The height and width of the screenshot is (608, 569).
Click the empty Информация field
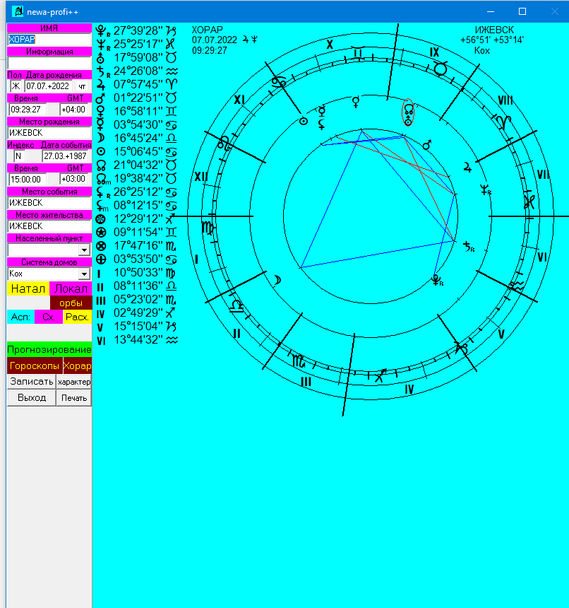point(49,63)
